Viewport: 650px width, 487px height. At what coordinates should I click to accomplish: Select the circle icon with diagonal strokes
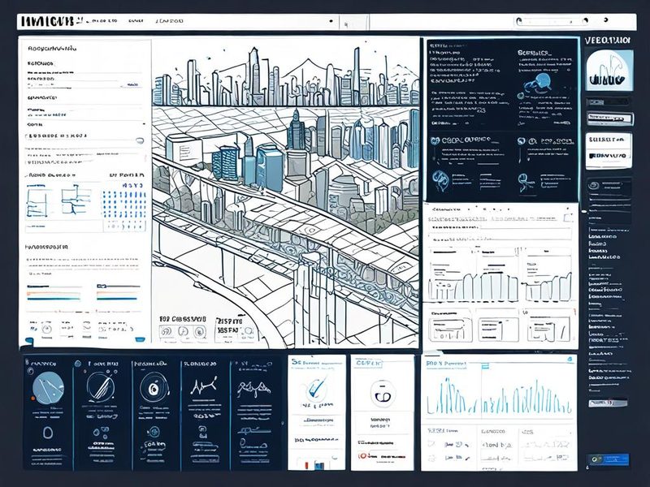coord(101,387)
